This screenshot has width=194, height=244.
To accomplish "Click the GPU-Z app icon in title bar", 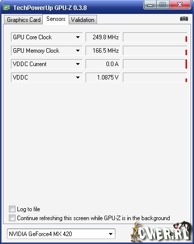I will coord(7,7).
